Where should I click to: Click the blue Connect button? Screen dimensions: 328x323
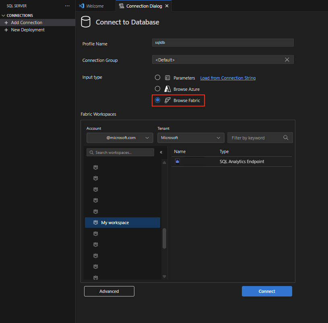(267, 291)
